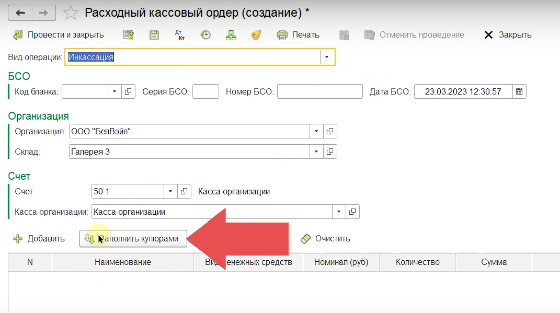Show Дт/Кт accounting entries

(x=180, y=35)
